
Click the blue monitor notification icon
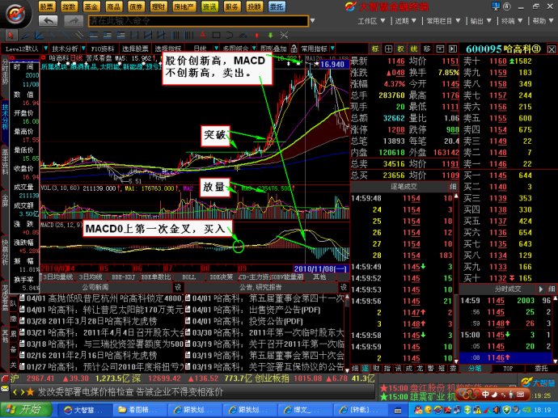point(496,6)
